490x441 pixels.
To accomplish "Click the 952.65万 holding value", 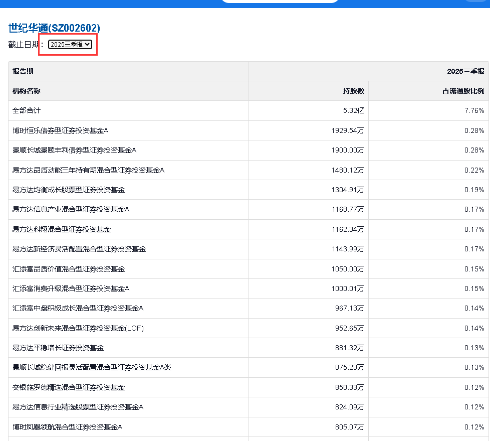I will [x=350, y=328].
